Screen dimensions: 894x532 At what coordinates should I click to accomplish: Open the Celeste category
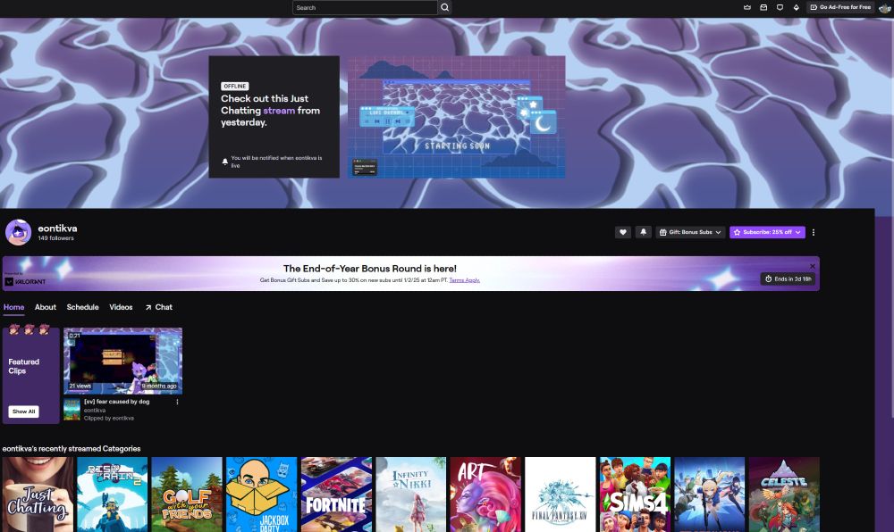coord(785,495)
